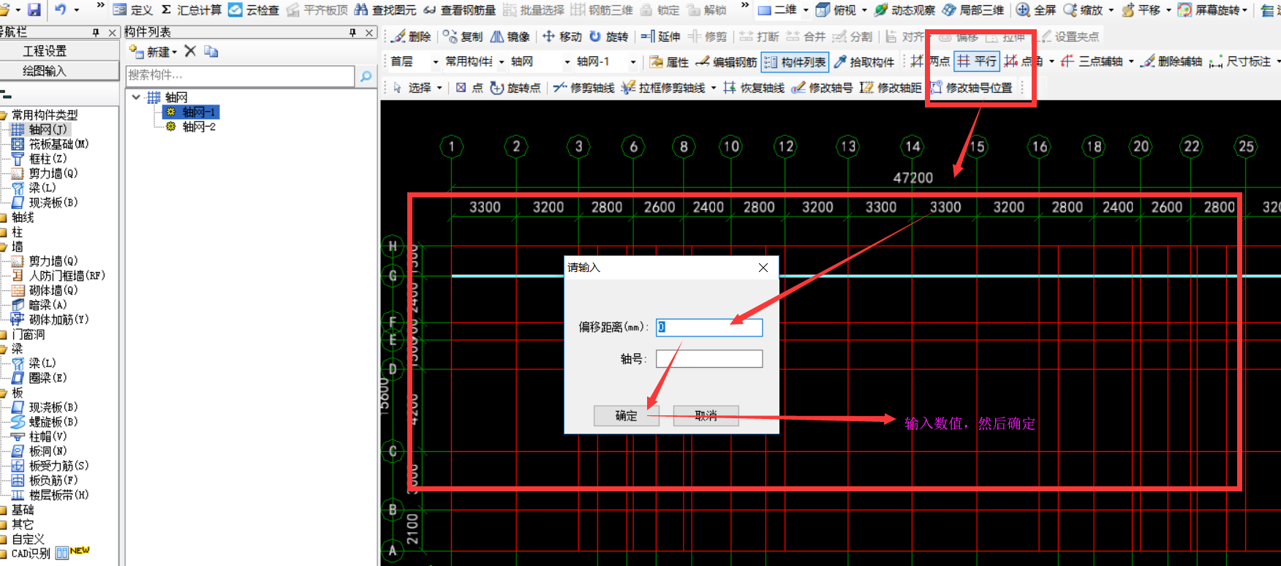This screenshot has width=1281, height=566.
Task: Open 查看钢筋量 rebar quantity view
Action: [x=459, y=10]
